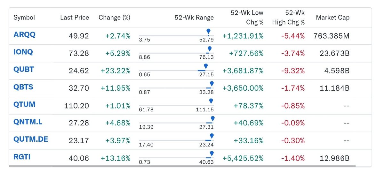Open the QUBT ticker page
Screen dimensions: 384x172
pos(23,70)
